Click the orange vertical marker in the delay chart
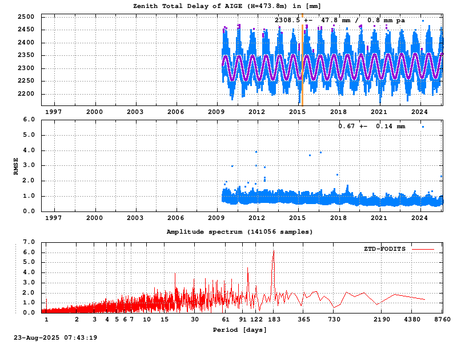This screenshot has height=342, width=457. [x=302, y=60]
